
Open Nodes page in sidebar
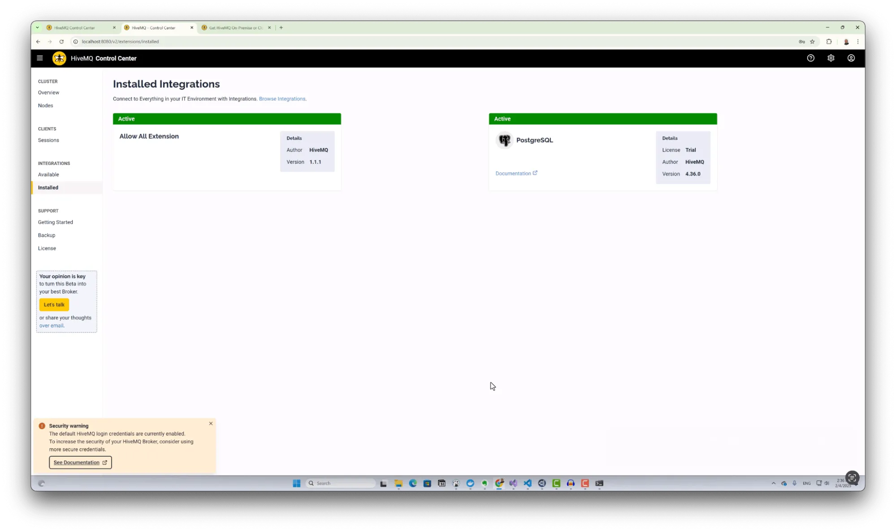click(45, 106)
